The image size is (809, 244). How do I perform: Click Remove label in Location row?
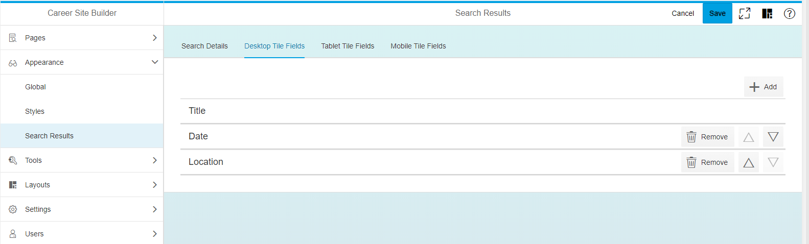714,162
